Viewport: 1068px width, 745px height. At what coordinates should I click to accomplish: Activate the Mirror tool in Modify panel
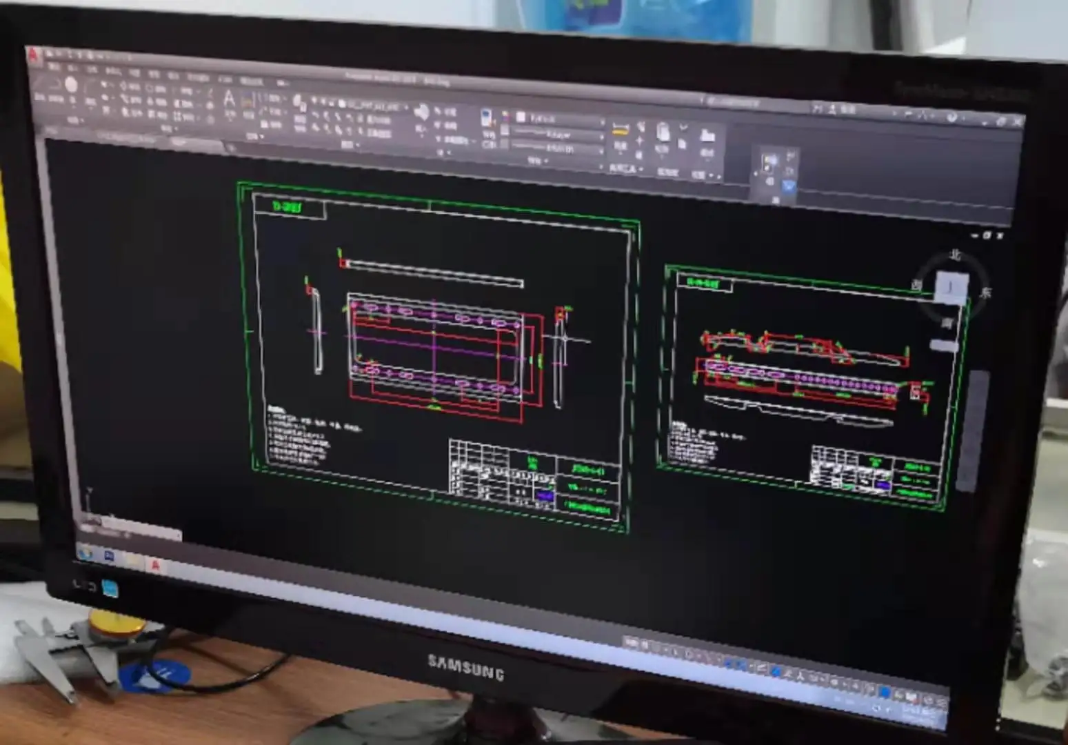(157, 101)
